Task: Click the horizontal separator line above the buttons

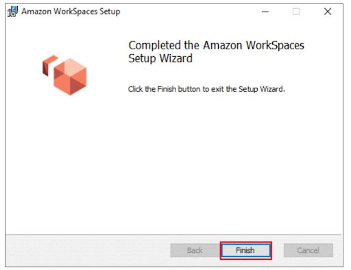Action: tap(173, 234)
